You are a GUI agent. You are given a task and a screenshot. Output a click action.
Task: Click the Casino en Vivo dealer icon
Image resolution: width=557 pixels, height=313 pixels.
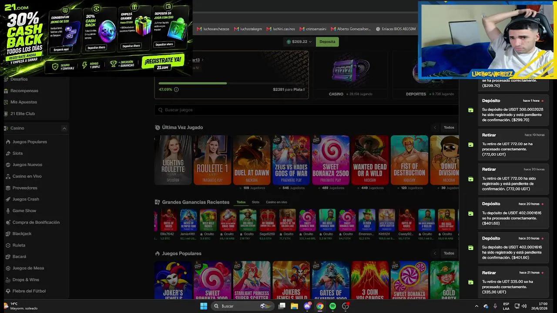(x=8, y=176)
